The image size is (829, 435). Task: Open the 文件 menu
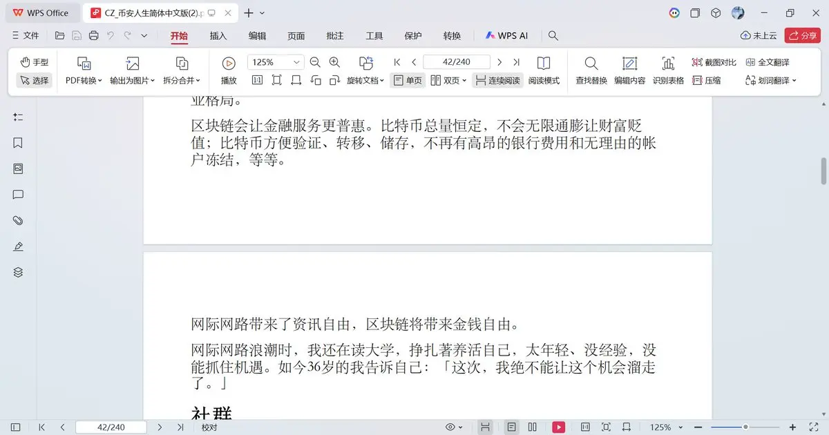pos(26,35)
